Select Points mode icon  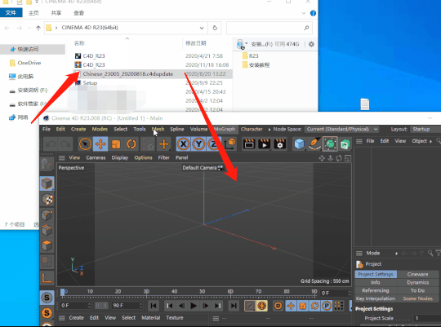click(47, 215)
